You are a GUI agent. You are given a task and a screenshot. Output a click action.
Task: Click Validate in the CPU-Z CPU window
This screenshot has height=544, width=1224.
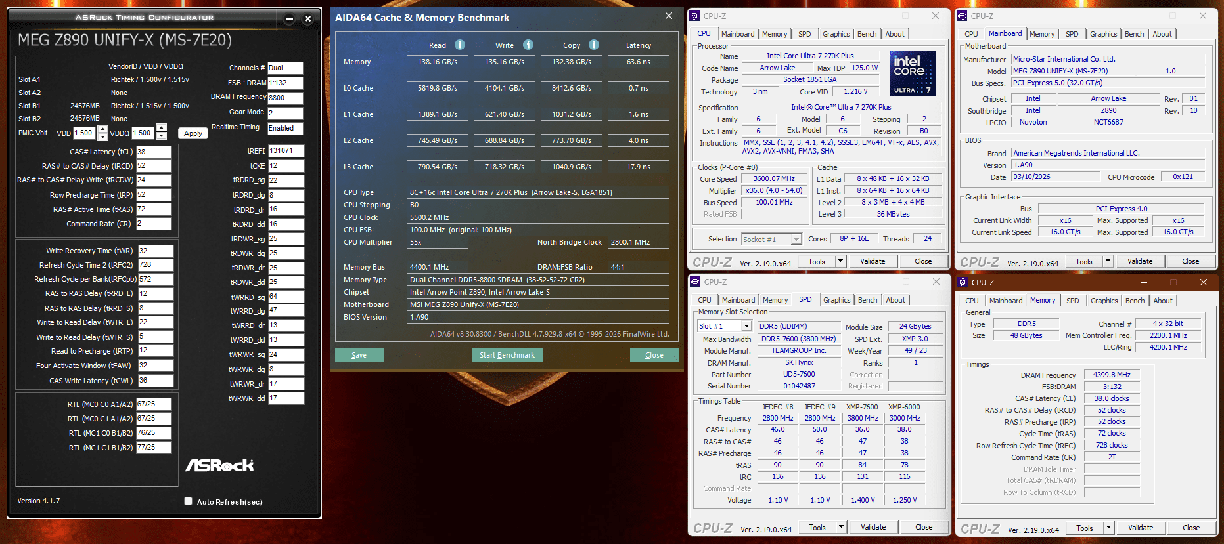click(x=873, y=261)
